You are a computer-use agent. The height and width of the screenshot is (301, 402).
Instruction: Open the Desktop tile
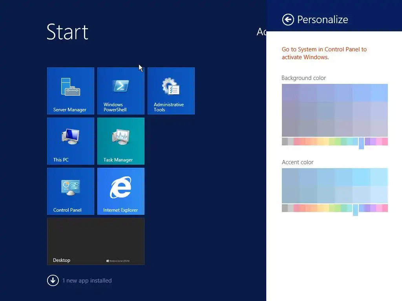96,241
